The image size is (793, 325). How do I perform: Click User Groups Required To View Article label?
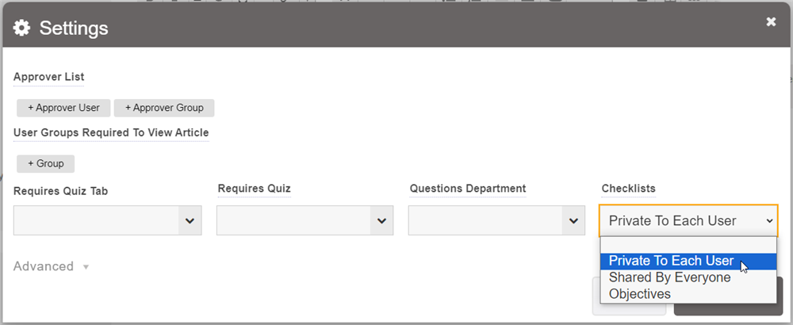pyautogui.click(x=111, y=132)
